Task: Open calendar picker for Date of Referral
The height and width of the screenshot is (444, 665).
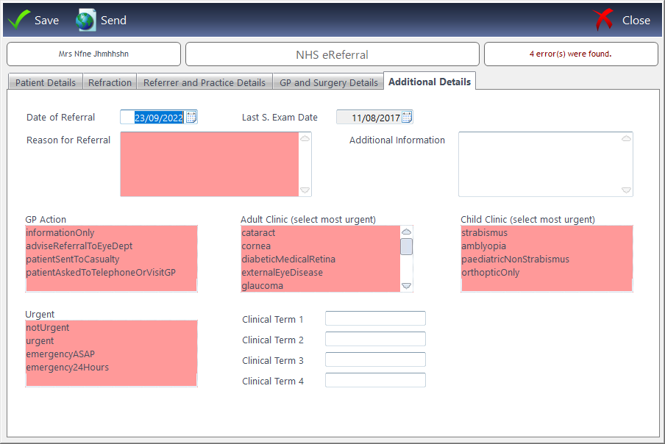Action: 191,117
